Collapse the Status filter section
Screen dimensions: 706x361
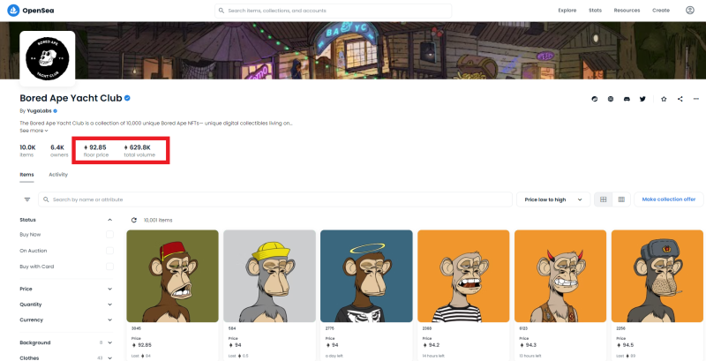[x=109, y=220]
